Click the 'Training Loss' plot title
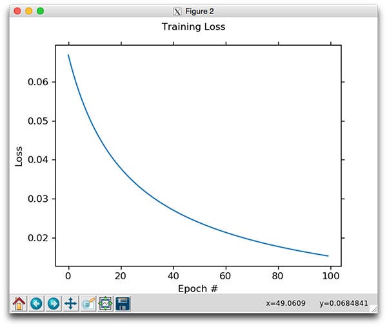 (x=193, y=26)
